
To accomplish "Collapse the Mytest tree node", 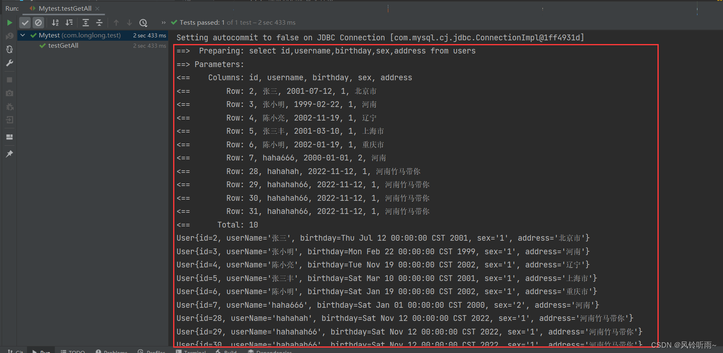I will pos(23,35).
